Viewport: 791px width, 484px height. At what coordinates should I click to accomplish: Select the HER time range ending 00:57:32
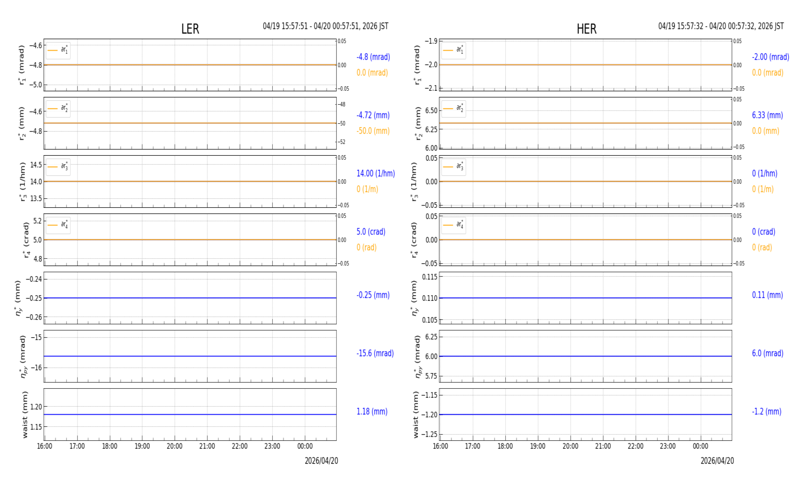[x=721, y=26]
